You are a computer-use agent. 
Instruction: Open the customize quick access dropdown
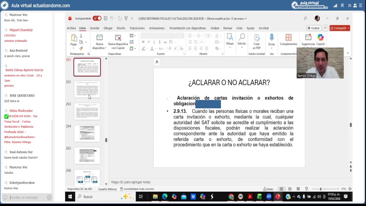132,18
